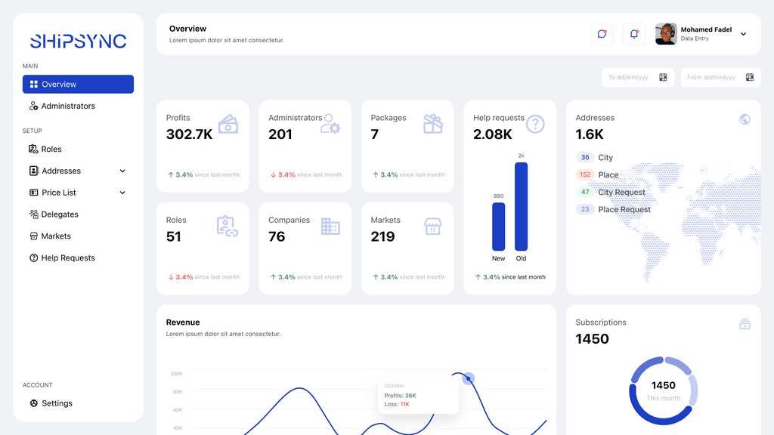Viewport: 774px width, 435px height.
Task: Click the October data point on Revenue chart
Action: [468, 378]
